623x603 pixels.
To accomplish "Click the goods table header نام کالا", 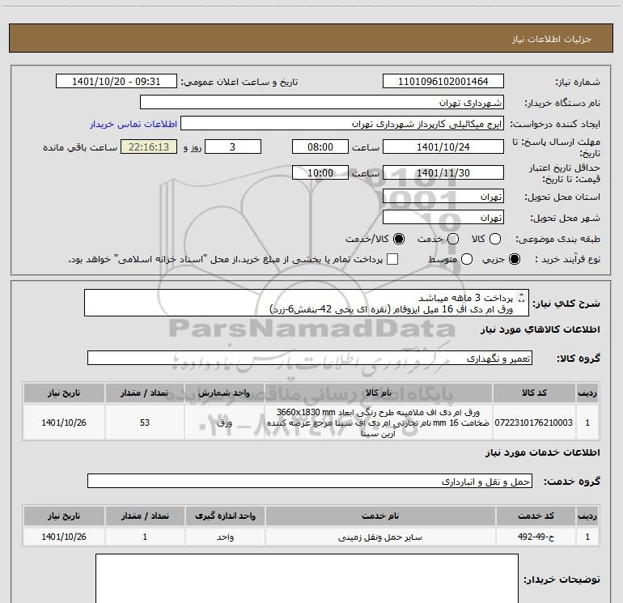I will click(379, 393).
